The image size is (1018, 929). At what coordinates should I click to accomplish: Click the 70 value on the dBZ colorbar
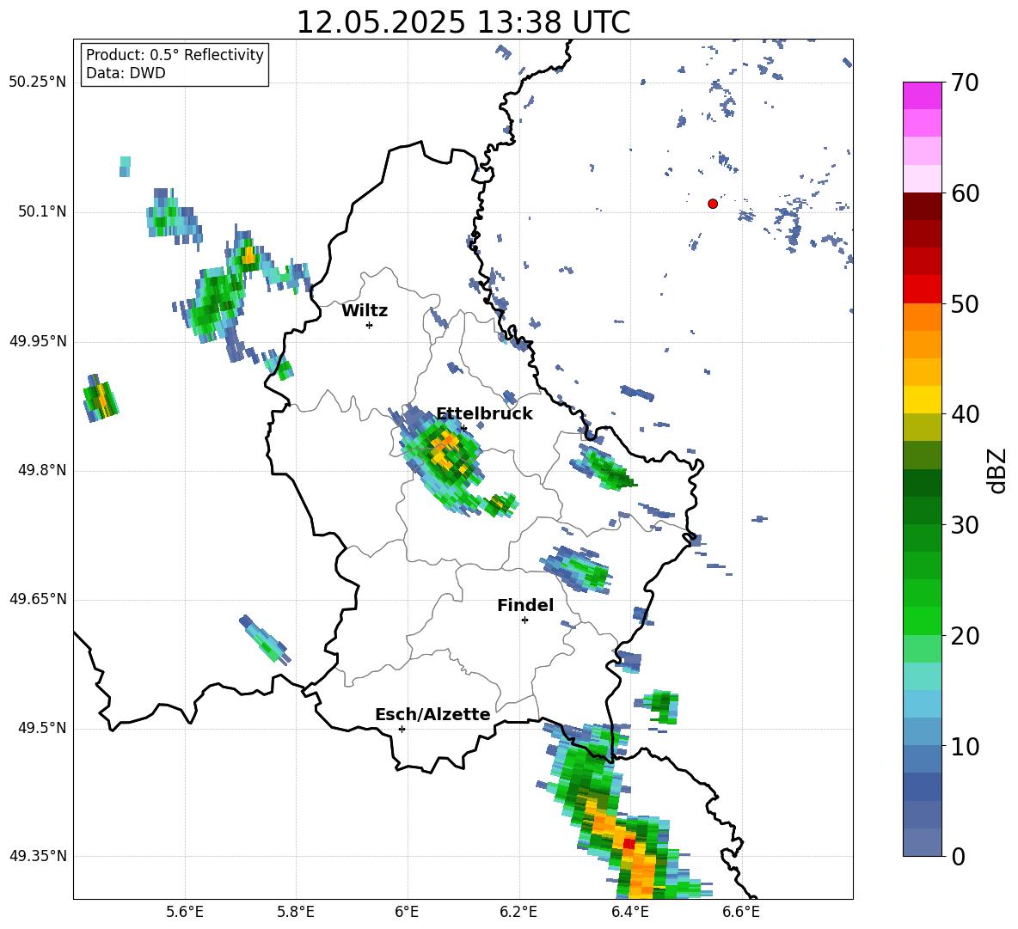click(965, 83)
